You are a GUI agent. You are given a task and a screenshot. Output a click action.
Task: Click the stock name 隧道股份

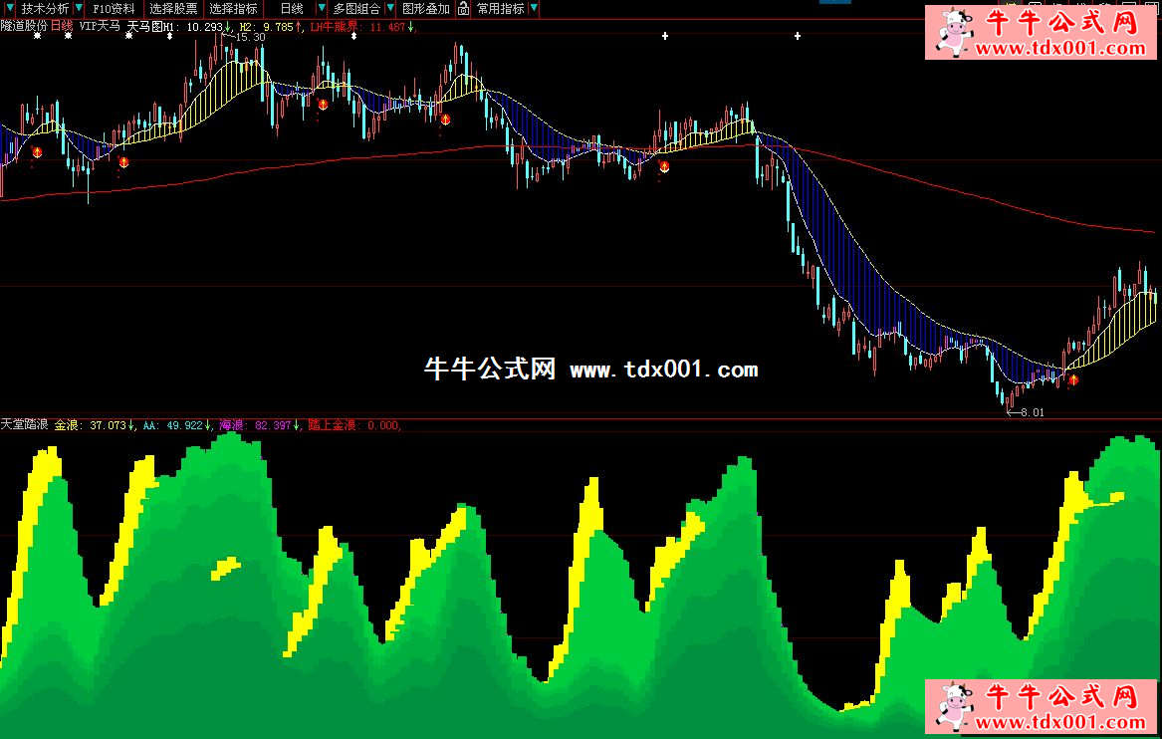[x=24, y=26]
